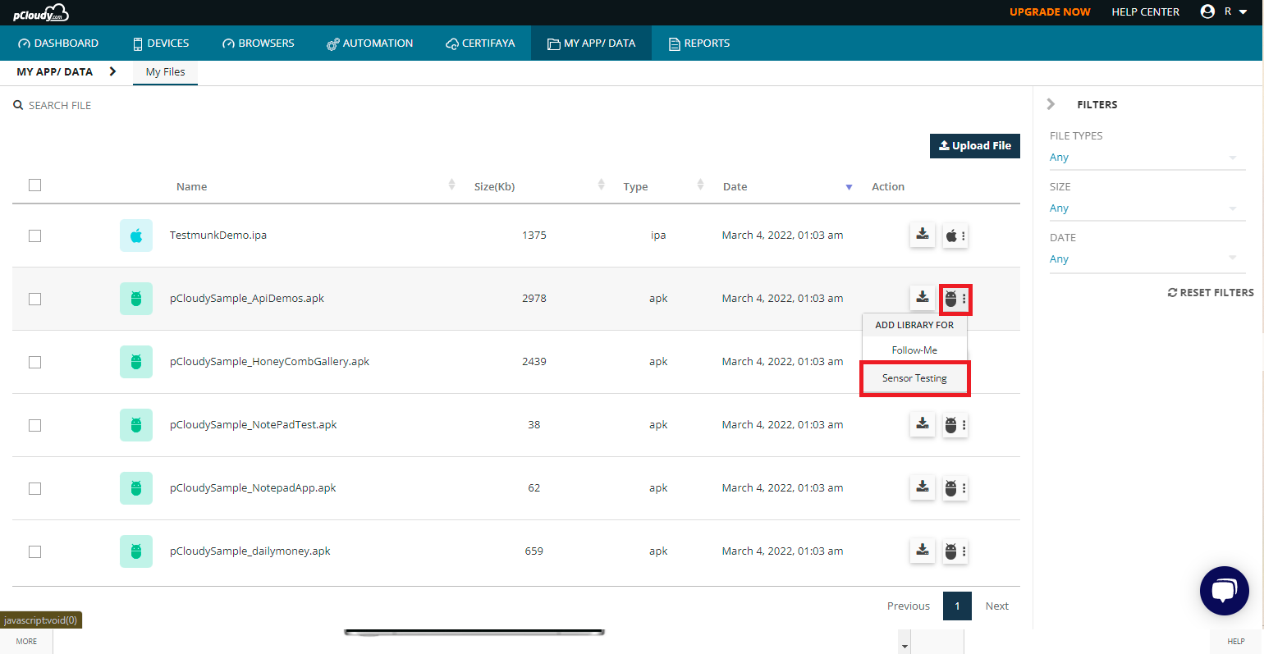
Task: Download pCloudySample_ApiDemos.apk
Action: click(923, 298)
